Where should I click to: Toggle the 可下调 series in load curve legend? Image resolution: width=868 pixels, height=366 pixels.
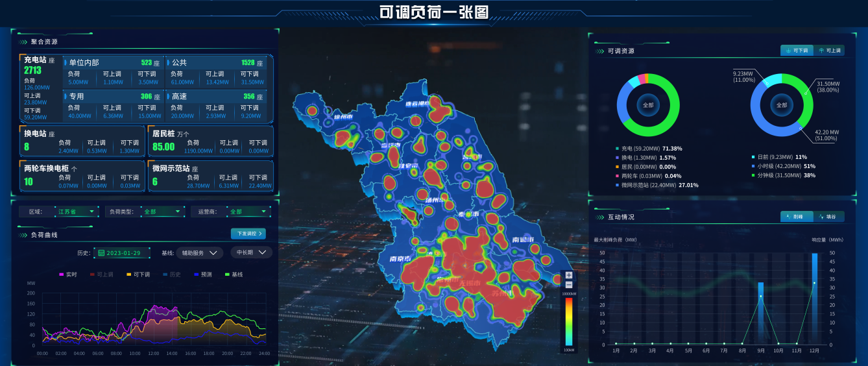coord(138,274)
